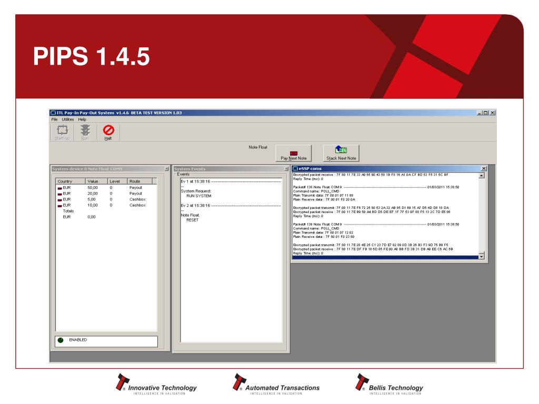Open the File menu
The height and width of the screenshot is (404, 539).
tap(54, 119)
